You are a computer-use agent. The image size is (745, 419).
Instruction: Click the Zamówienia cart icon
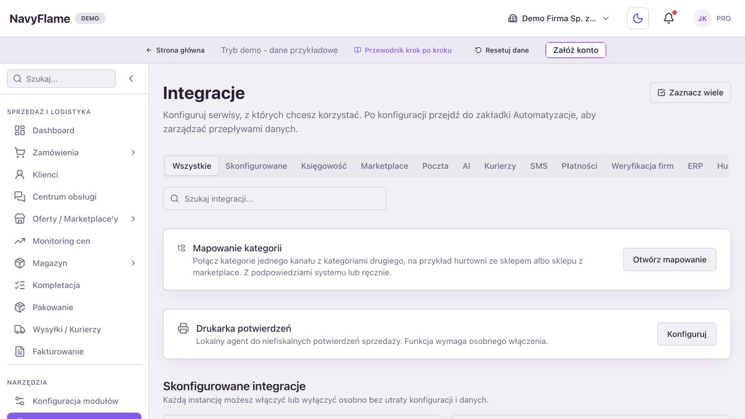click(x=20, y=152)
